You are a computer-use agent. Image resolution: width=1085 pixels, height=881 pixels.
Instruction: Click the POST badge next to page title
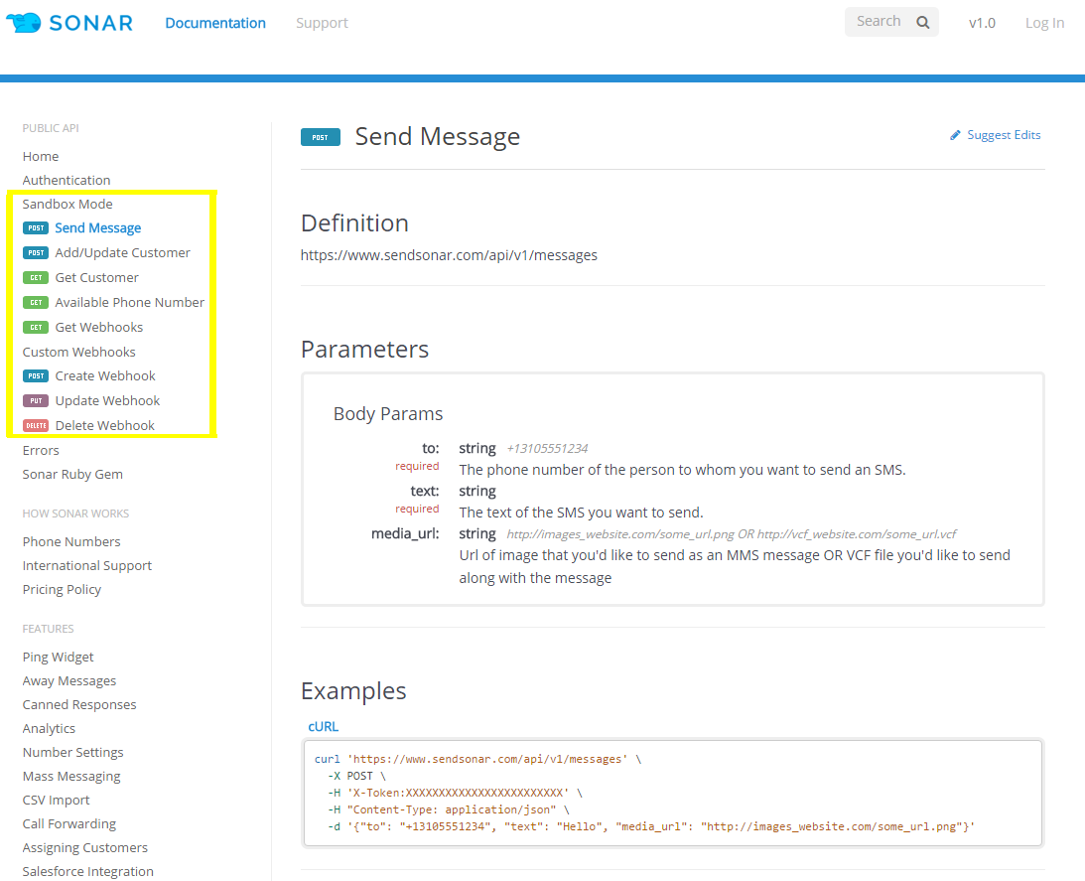(x=321, y=137)
